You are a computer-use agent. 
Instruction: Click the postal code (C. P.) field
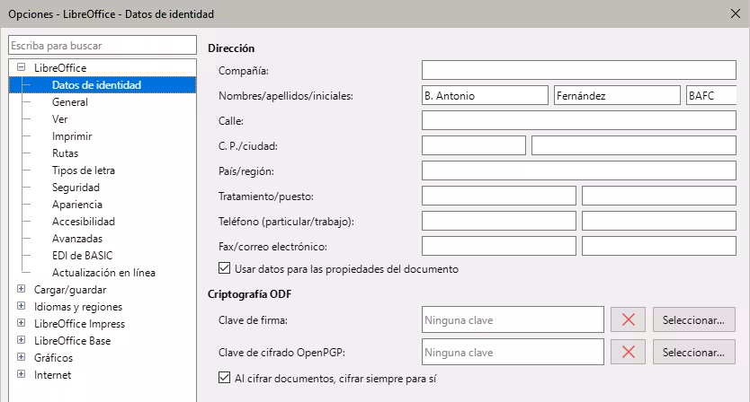[474, 145]
